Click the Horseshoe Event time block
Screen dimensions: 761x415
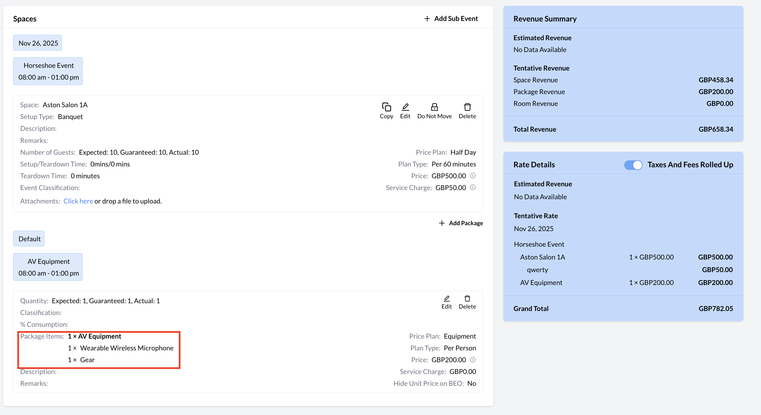tap(48, 71)
